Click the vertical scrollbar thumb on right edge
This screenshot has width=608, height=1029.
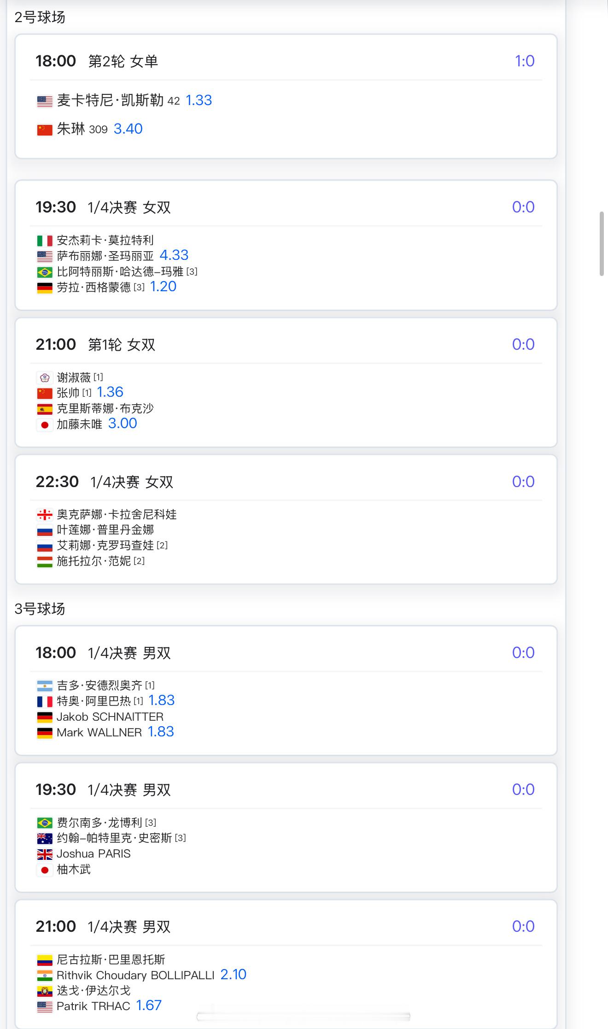click(x=602, y=244)
